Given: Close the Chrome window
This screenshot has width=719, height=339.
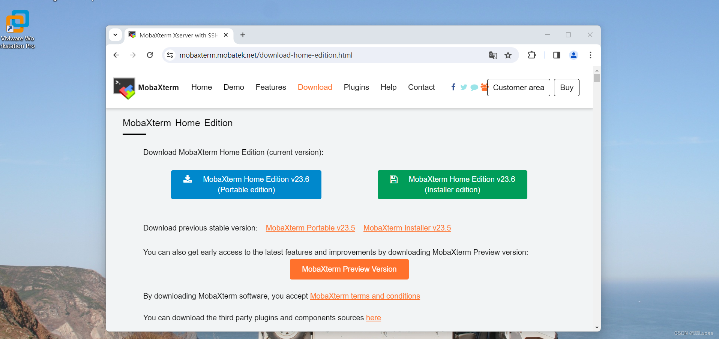Looking at the screenshot, I should point(590,35).
